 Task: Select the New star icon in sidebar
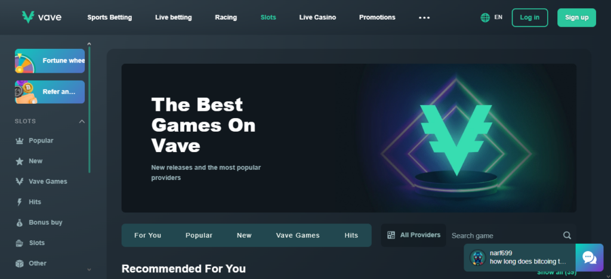[20, 161]
